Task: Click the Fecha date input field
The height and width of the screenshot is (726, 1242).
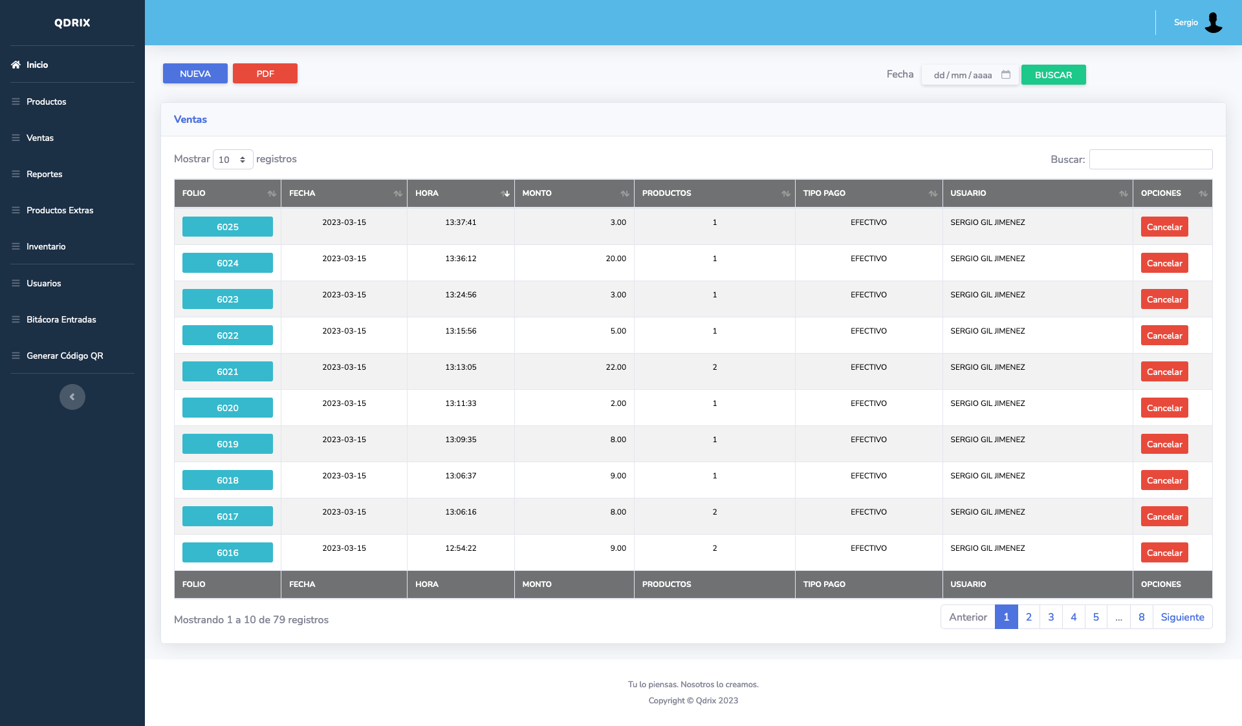Action: pos(970,75)
